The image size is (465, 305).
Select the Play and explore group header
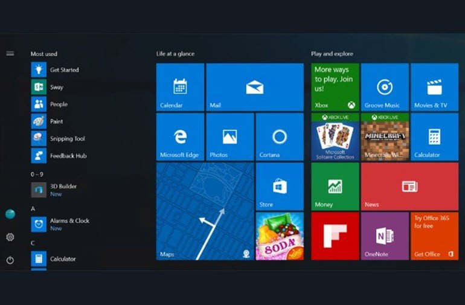tap(332, 54)
